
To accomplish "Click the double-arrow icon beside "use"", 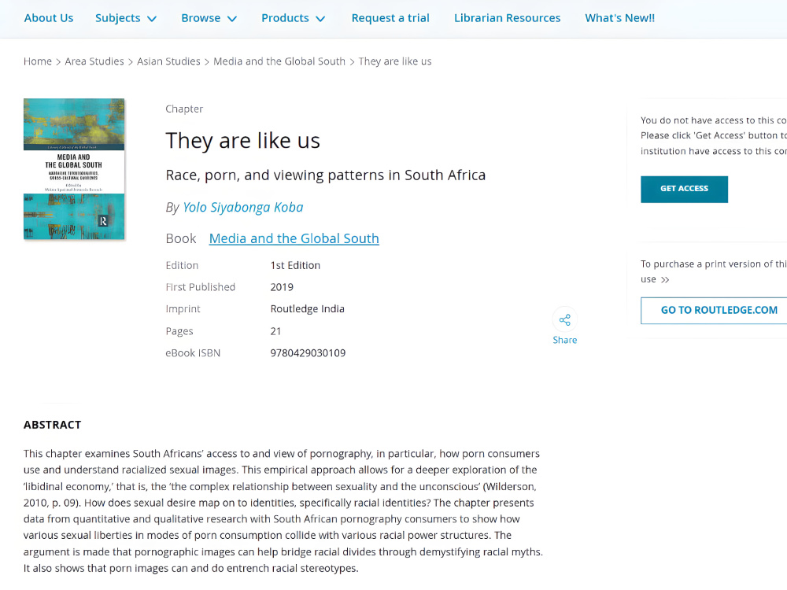I will tap(665, 279).
